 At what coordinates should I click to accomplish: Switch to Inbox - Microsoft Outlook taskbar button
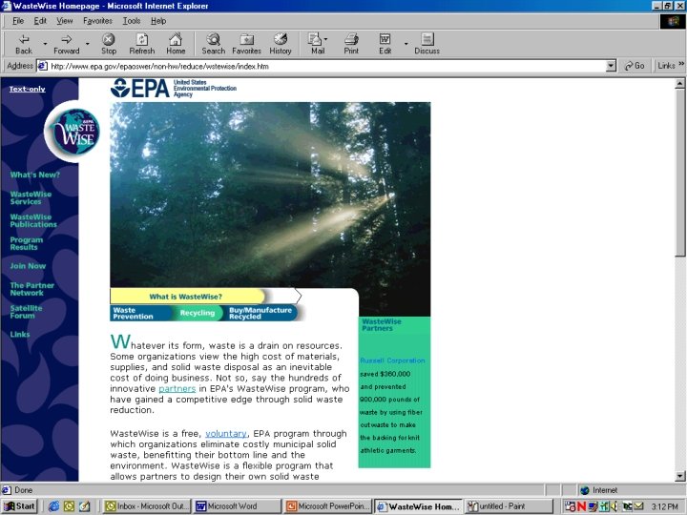coord(147,506)
